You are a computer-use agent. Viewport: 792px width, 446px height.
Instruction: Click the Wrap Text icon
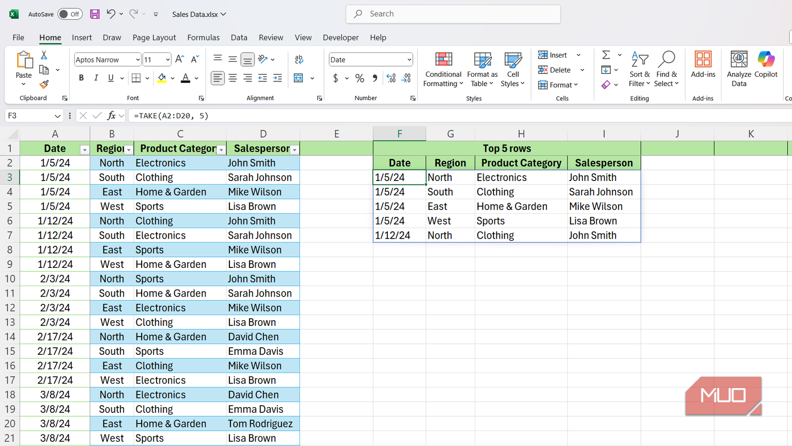(x=299, y=59)
